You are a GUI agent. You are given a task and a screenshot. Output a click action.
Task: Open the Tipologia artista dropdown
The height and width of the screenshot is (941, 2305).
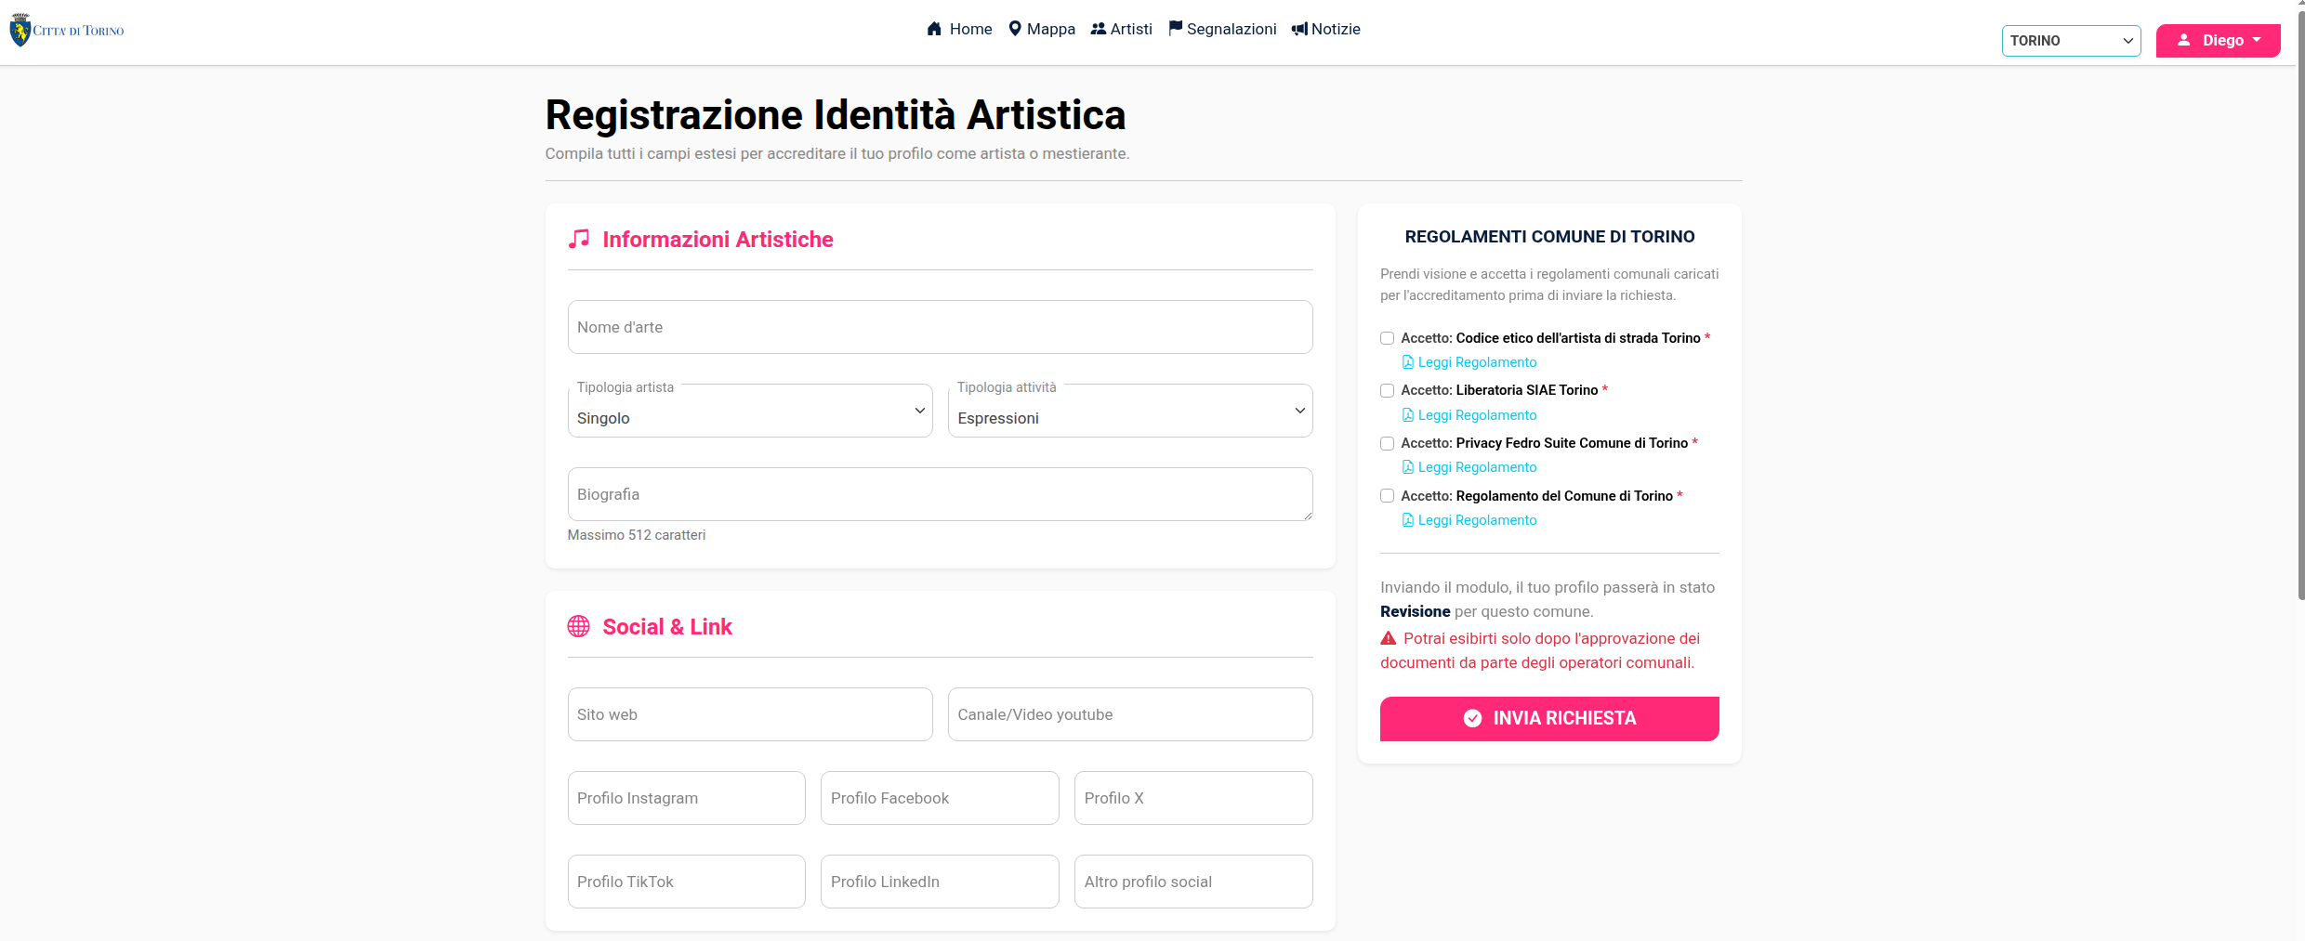tap(750, 411)
